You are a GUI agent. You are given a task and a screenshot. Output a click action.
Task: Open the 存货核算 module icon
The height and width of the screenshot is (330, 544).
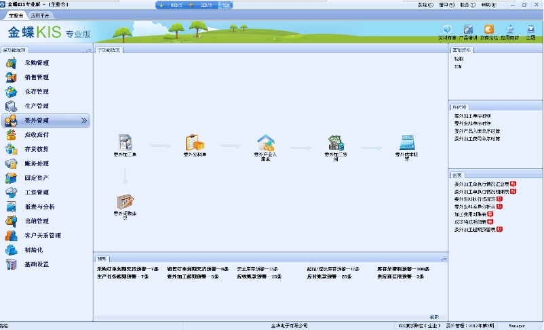coord(11,149)
